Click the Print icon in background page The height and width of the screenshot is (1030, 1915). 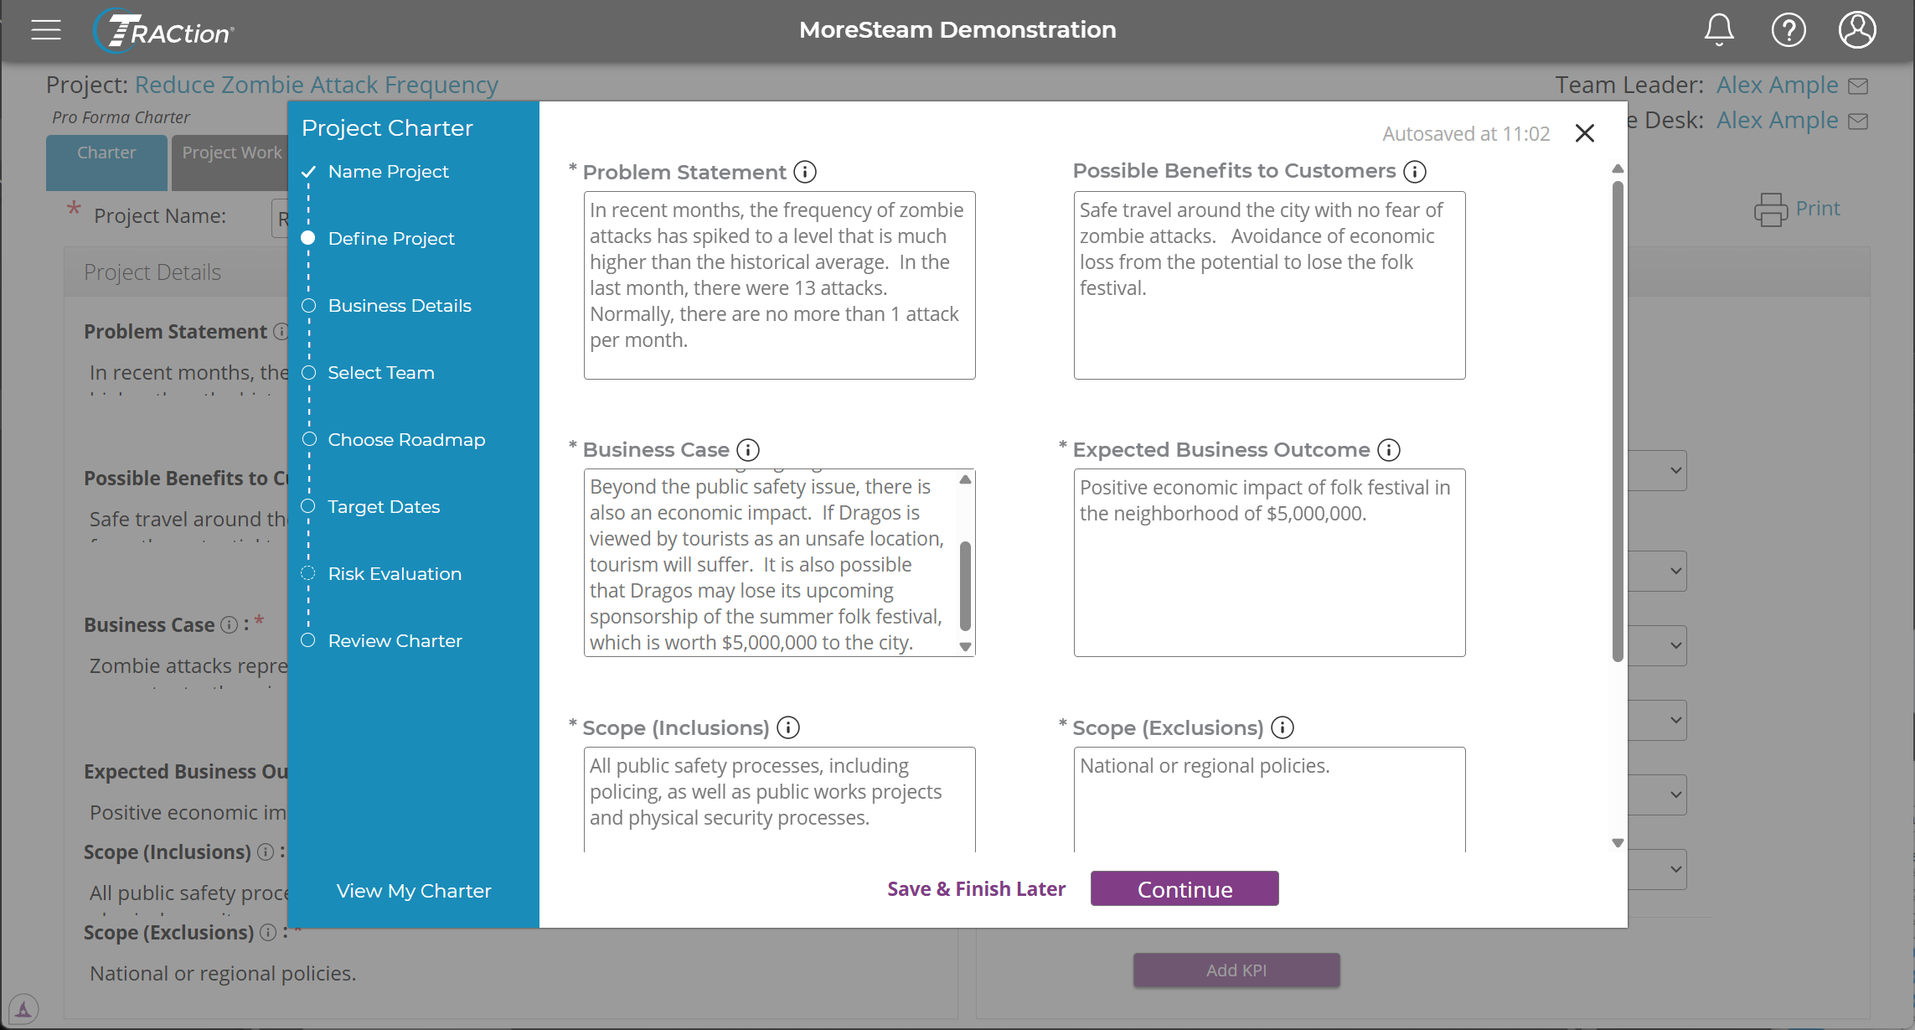point(1771,210)
